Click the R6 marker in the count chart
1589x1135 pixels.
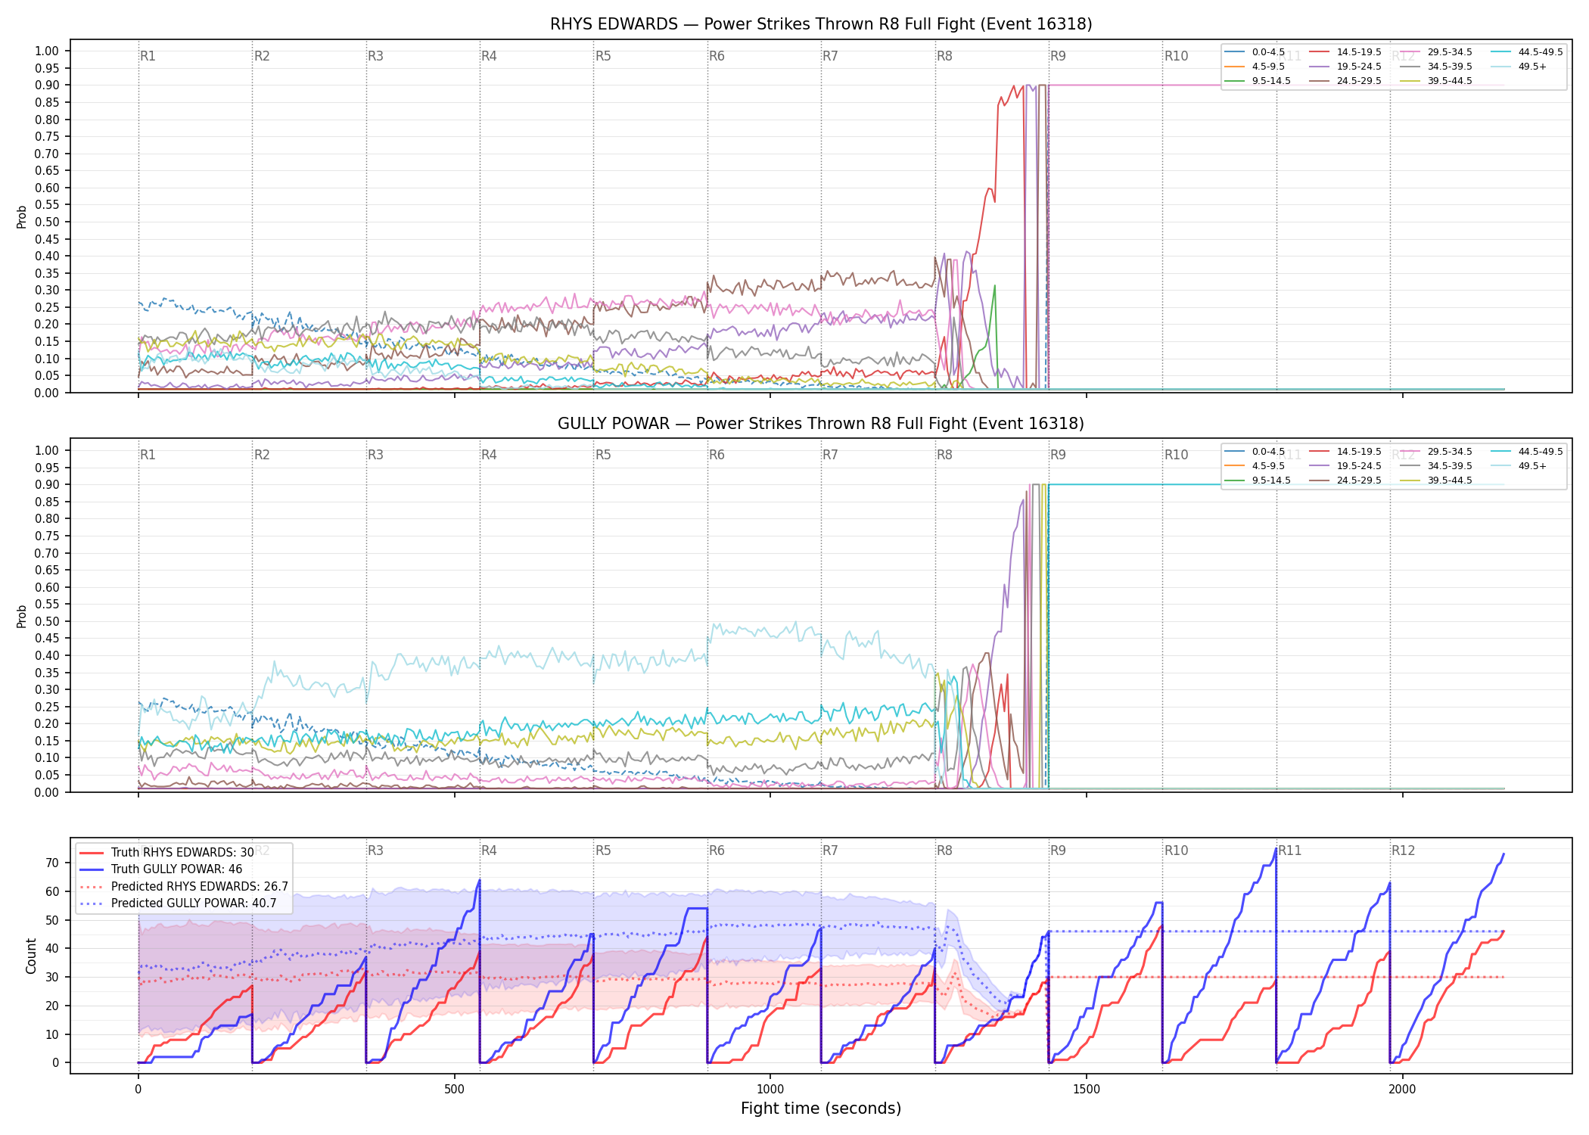click(717, 850)
